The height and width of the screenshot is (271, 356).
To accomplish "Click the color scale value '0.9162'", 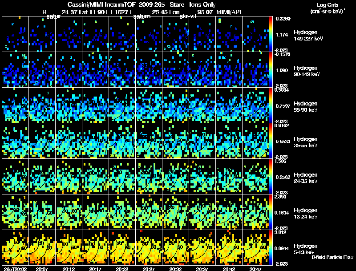I will (x=282, y=125).
